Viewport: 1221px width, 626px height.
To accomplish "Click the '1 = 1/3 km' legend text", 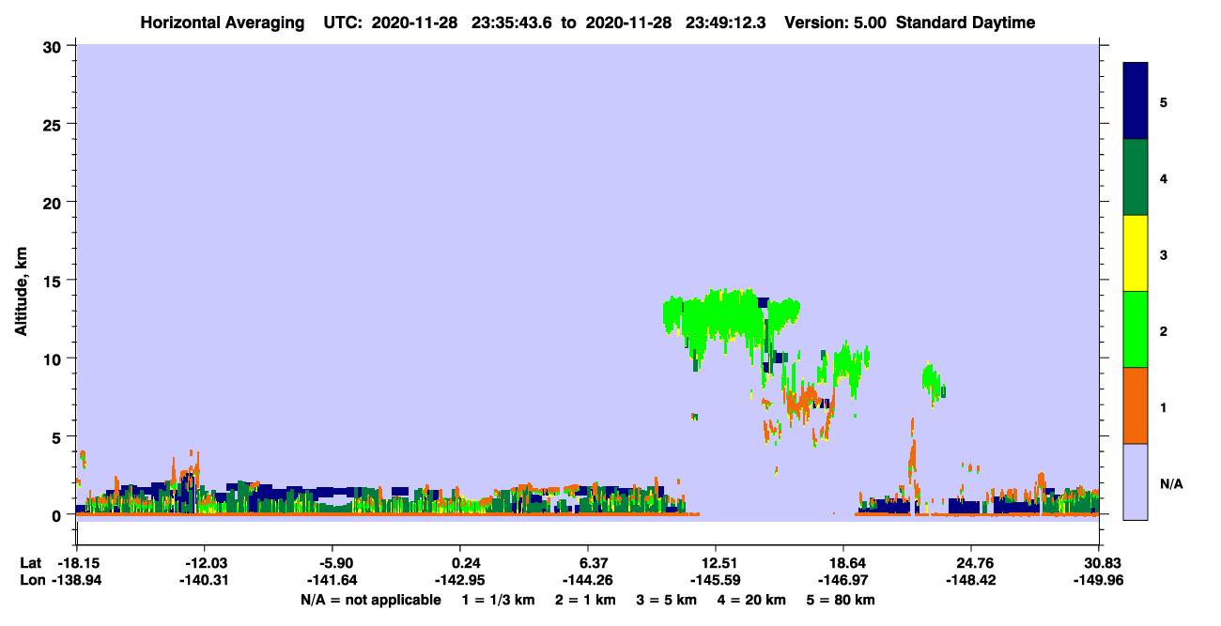I will tap(499, 600).
